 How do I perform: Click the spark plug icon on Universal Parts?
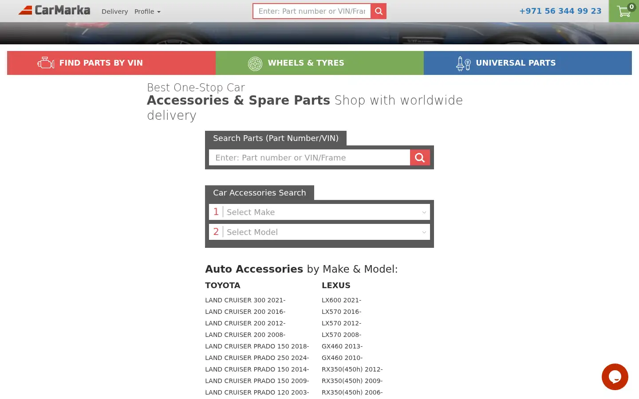point(463,63)
